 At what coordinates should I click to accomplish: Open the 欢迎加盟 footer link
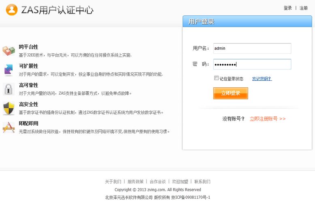pyautogui.click(x=180, y=181)
